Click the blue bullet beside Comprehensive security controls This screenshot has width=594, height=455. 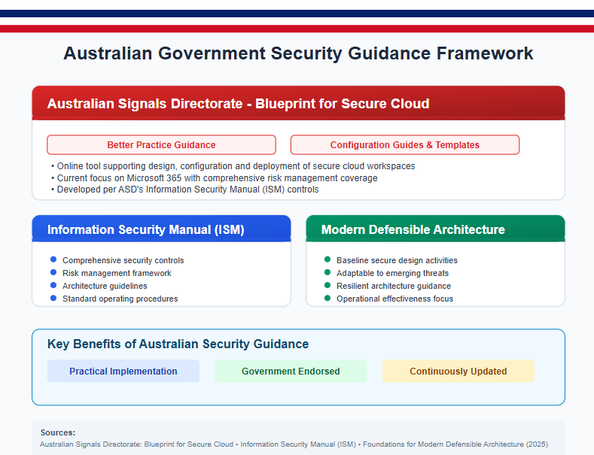tap(53, 259)
